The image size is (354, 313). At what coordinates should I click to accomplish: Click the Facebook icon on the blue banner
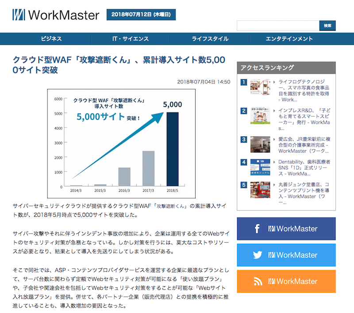click(x=257, y=229)
